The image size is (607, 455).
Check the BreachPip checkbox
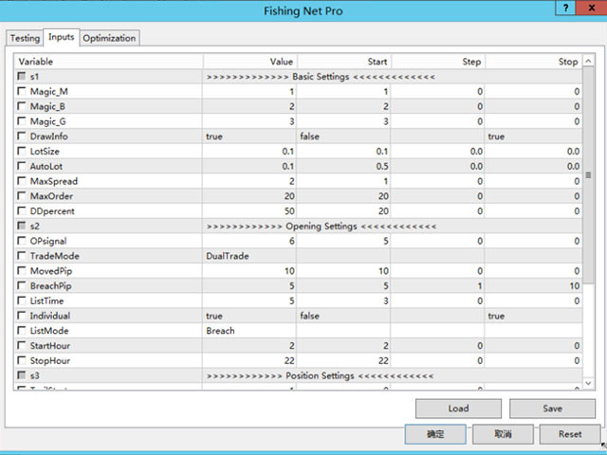(22, 286)
